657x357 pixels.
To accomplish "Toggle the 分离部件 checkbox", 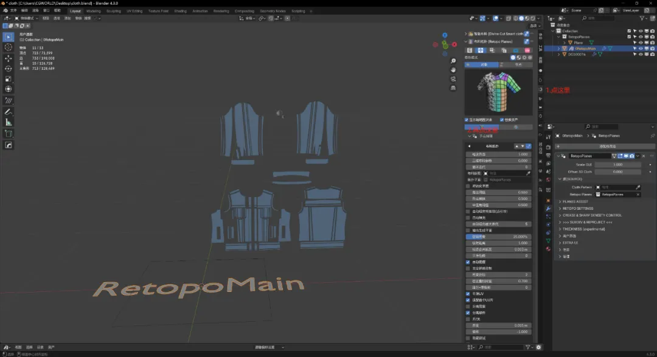I will click(x=467, y=312).
